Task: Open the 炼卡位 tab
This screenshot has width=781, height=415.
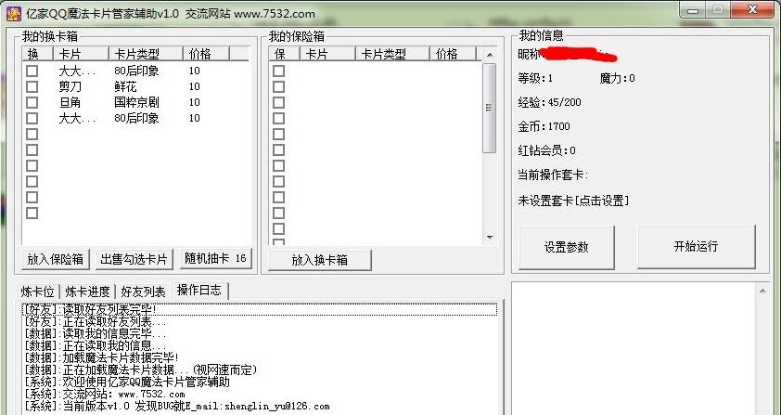Action: click(x=37, y=292)
